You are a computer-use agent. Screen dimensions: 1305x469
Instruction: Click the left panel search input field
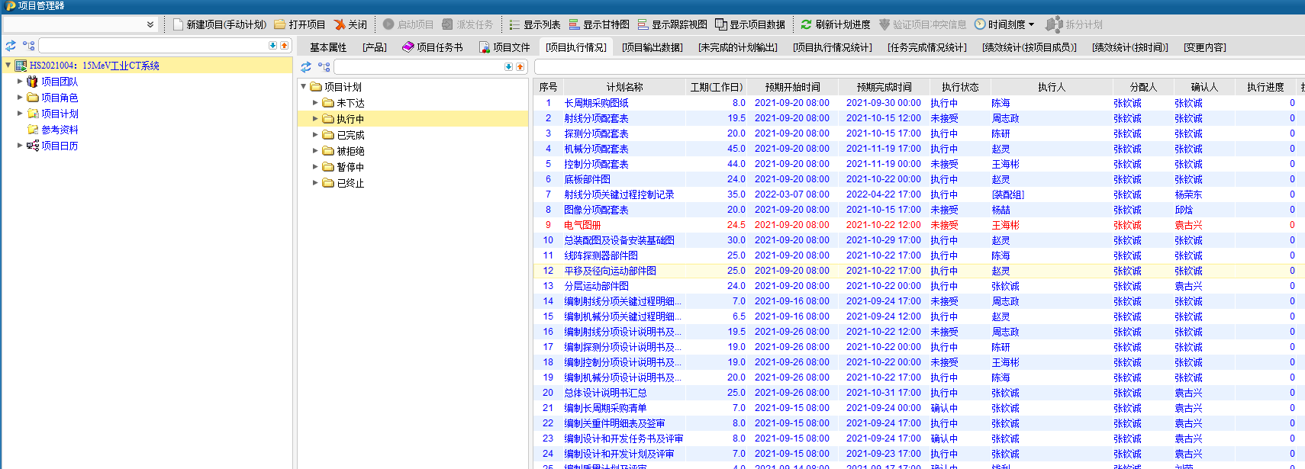pos(153,46)
